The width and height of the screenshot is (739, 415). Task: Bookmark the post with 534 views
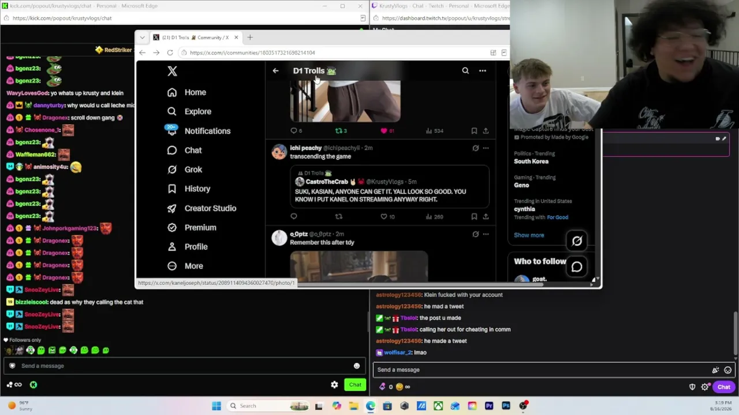tap(474, 131)
